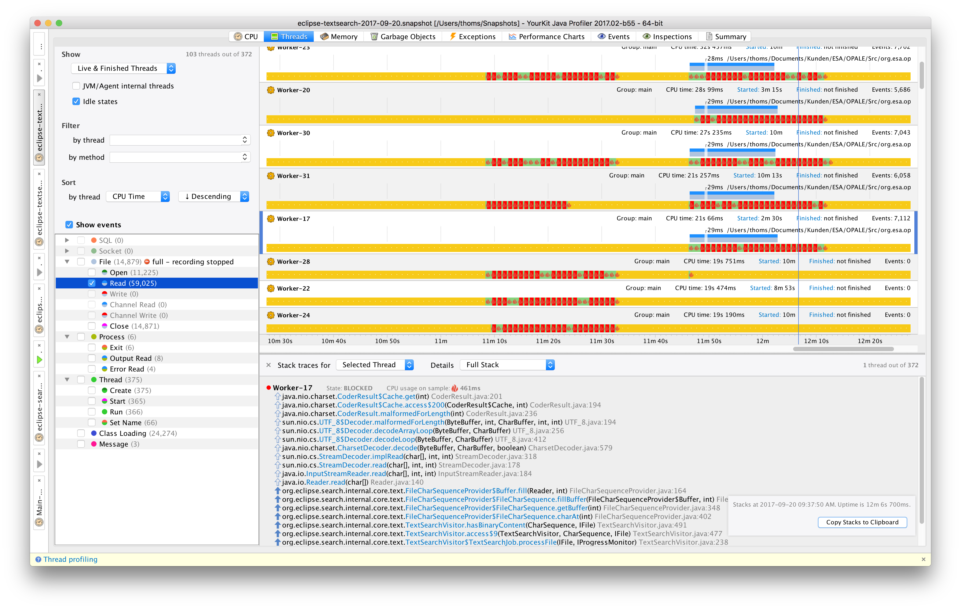The width and height of the screenshot is (961, 609).
Task: Open CharsetDecoder.decode method link
Action: [x=377, y=448]
